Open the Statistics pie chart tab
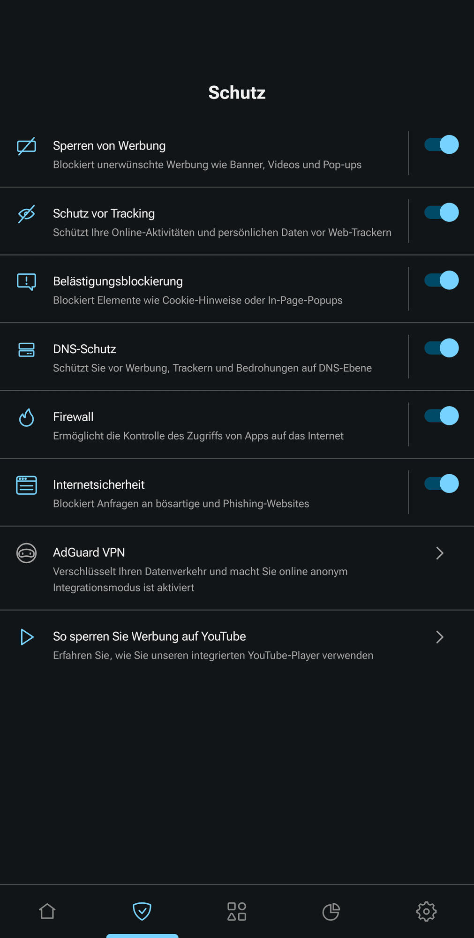474x938 pixels. 331,911
